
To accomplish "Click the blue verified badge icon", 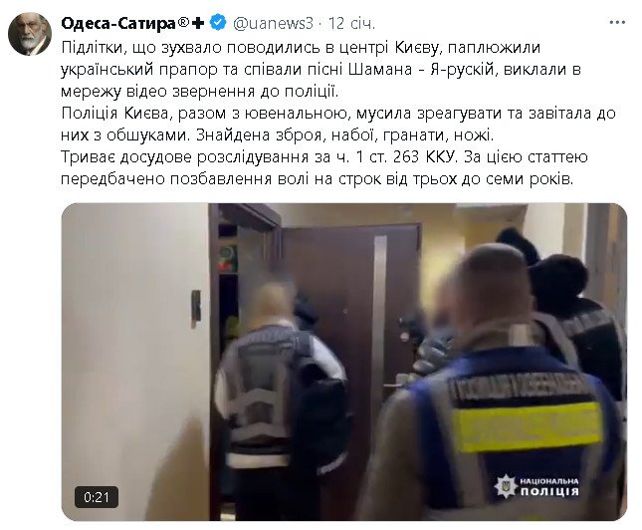I will (x=218, y=23).
